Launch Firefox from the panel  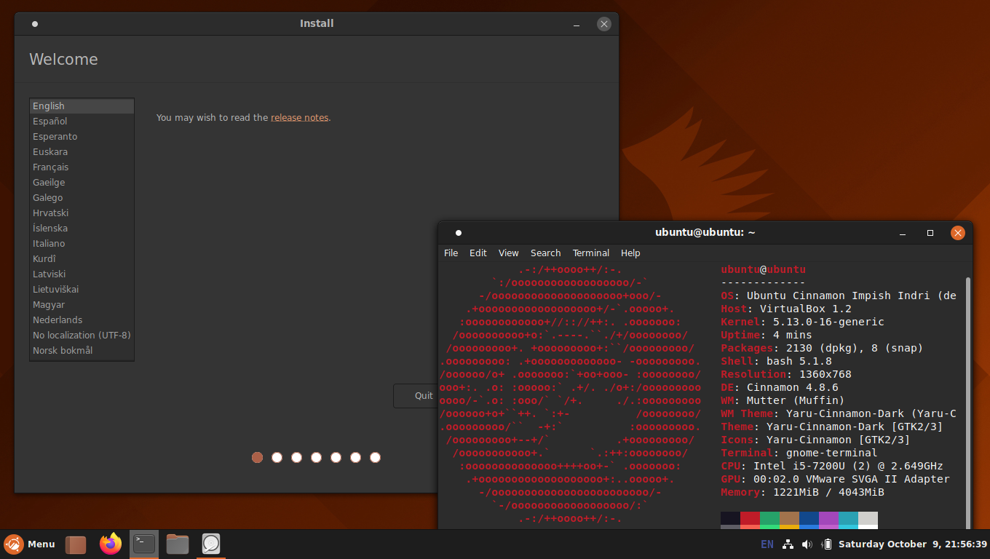(111, 544)
